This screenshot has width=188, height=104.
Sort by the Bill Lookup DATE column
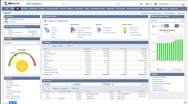(x=78, y=91)
